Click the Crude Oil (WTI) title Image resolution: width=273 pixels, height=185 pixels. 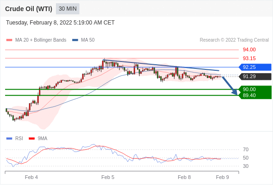pyautogui.click(x=29, y=9)
